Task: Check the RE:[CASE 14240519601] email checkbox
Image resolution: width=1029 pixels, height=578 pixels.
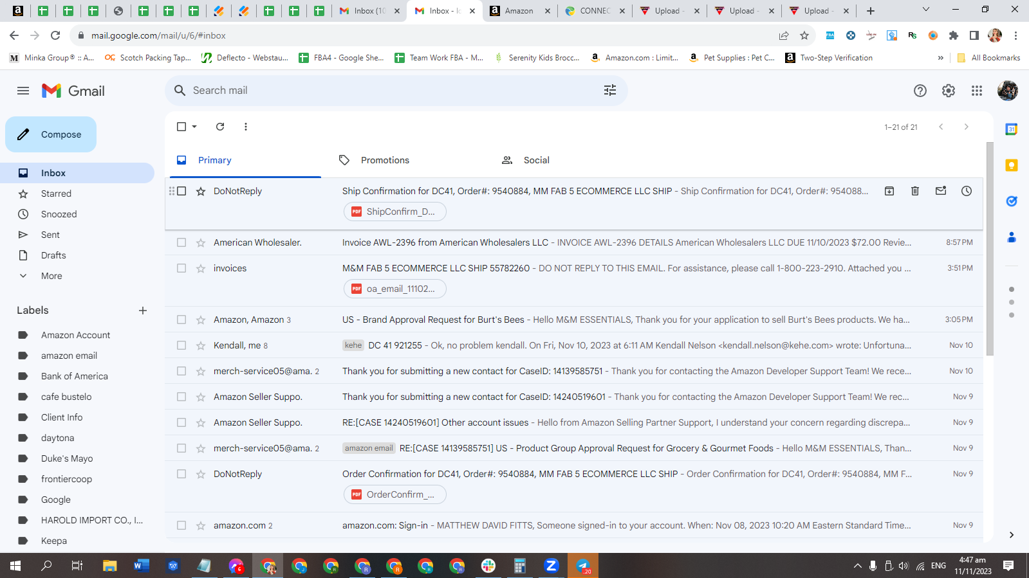Action: [x=181, y=422]
